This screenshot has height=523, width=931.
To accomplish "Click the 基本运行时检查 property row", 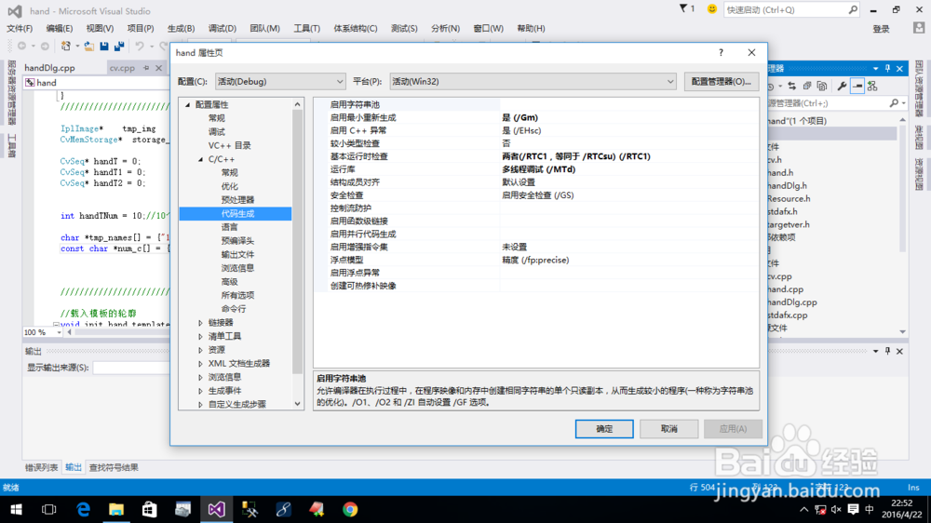I will coord(536,156).
